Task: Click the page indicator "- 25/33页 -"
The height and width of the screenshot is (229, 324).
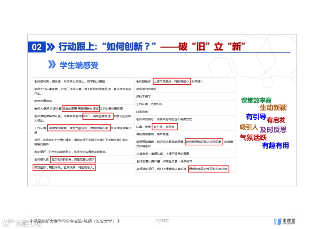Action: 162,221
